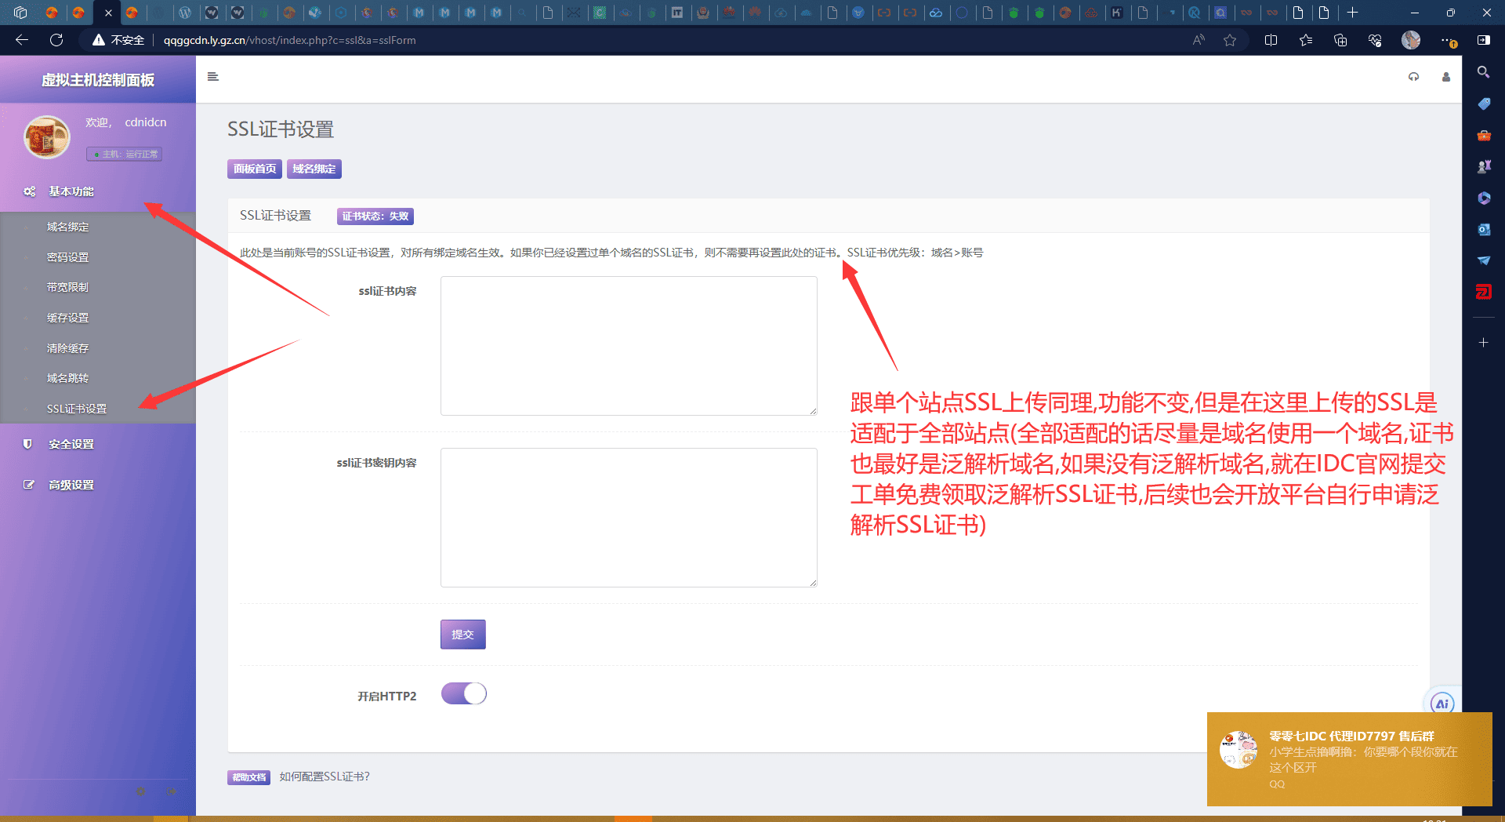This screenshot has height=822, width=1505.
Task: Click into the ssl证书内容 text area
Action: [628, 345]
